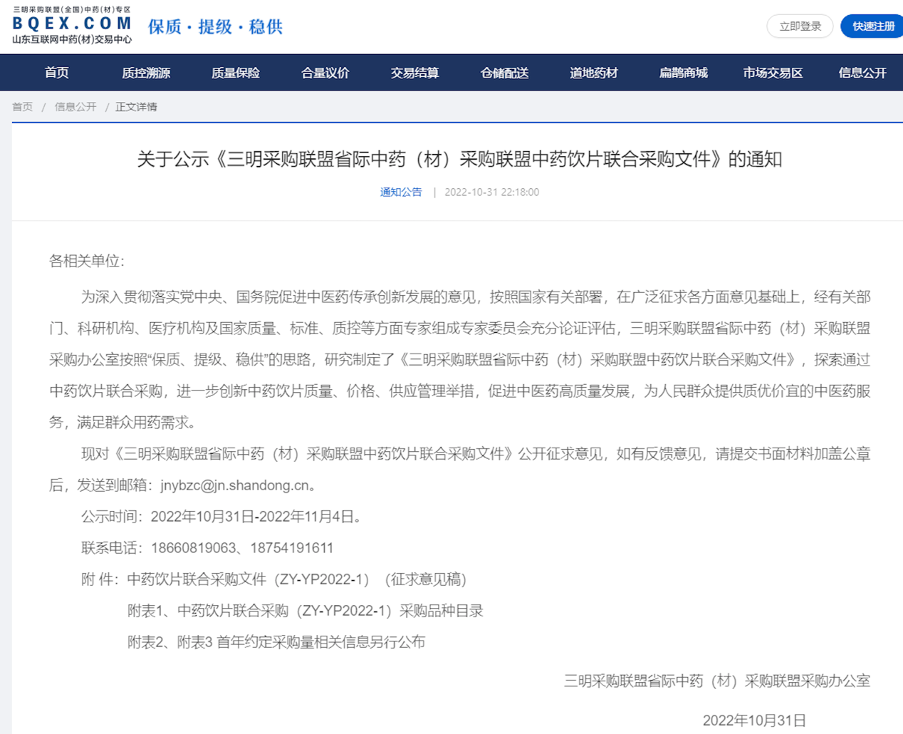
Task: Visit the 扁鹊商城 store
Action: [x=684, y=73]
